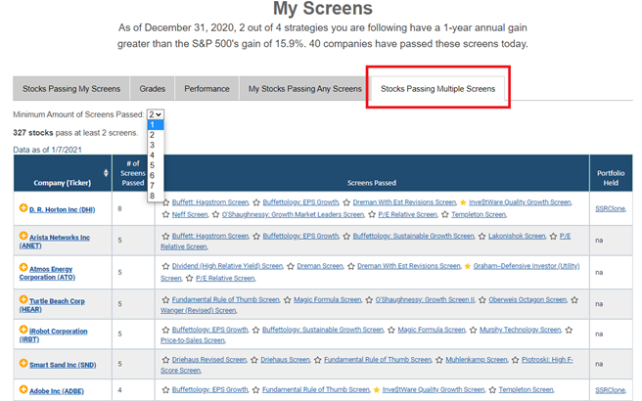
Task: Open Minimum Amount of Screens Passed dropdown
Action: tap(156, 114)
